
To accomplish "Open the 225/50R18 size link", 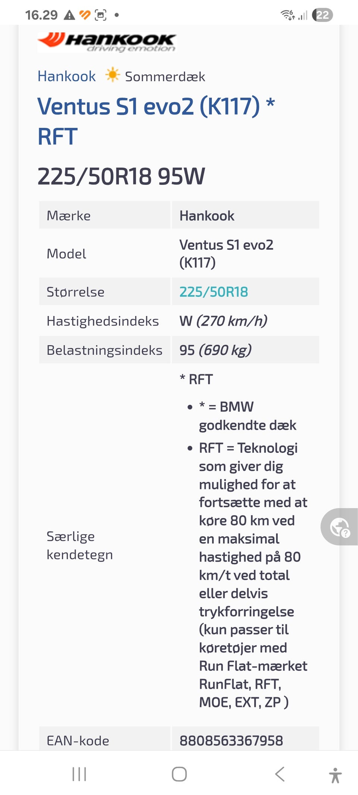I will tap(214, 292).
